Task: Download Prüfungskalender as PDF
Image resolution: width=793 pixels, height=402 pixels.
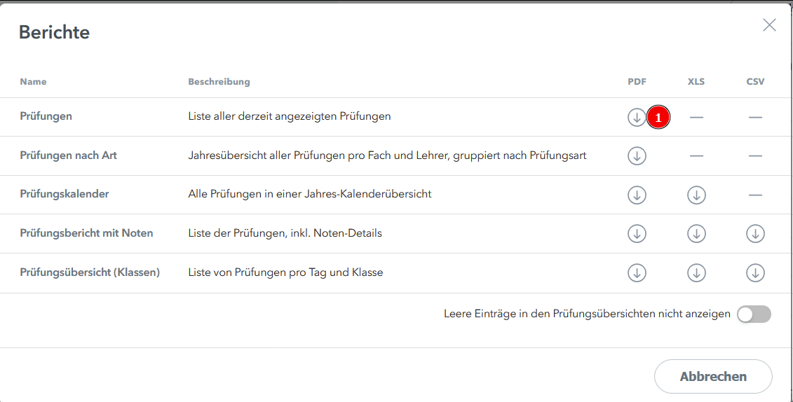Action: [x=637, y=195]
